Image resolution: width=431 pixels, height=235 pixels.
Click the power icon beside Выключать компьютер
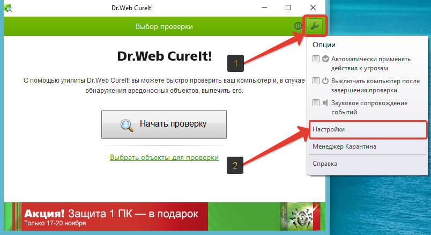click(x=325, y=81)
